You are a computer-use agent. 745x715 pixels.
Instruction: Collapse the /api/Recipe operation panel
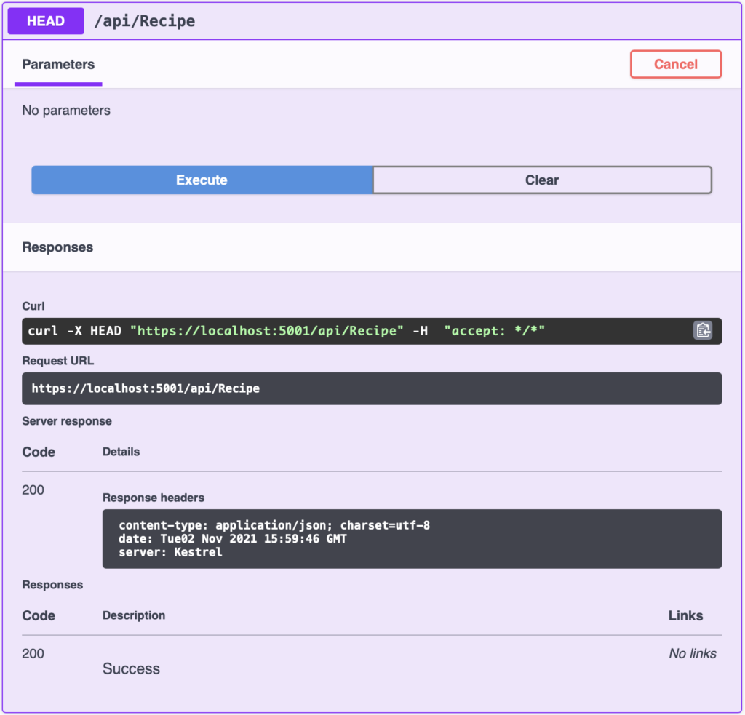click(437, 21)
